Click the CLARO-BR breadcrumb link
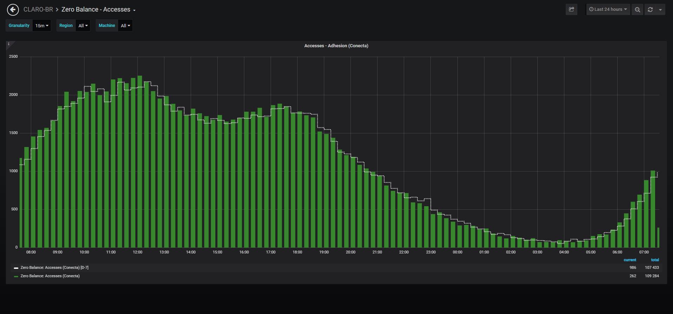Screen dimensions: 673x314 pyautogui.click(x=38, y=9)
